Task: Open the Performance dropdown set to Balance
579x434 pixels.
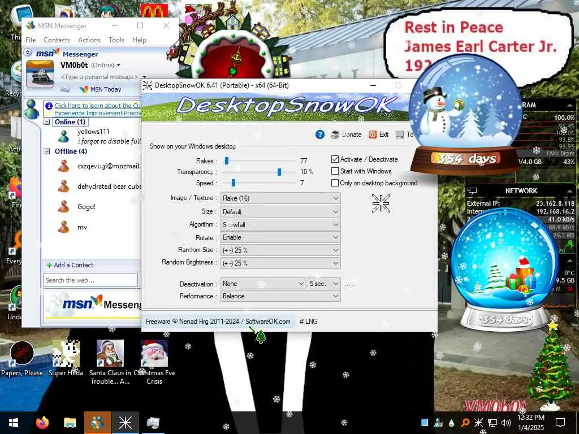Action: [280, 296]
